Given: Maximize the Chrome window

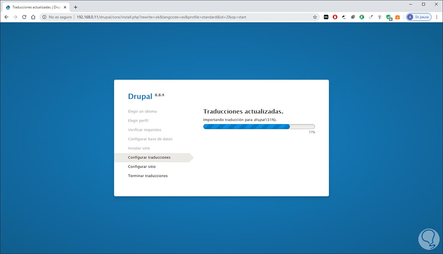Looking at the screenshot, I should coord(423,4).
